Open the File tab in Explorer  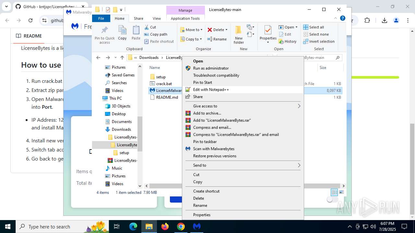coord(101,18)
